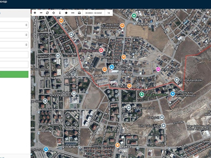
Task: Open the first dropdown in the side panel
Action: coord(14,25)
